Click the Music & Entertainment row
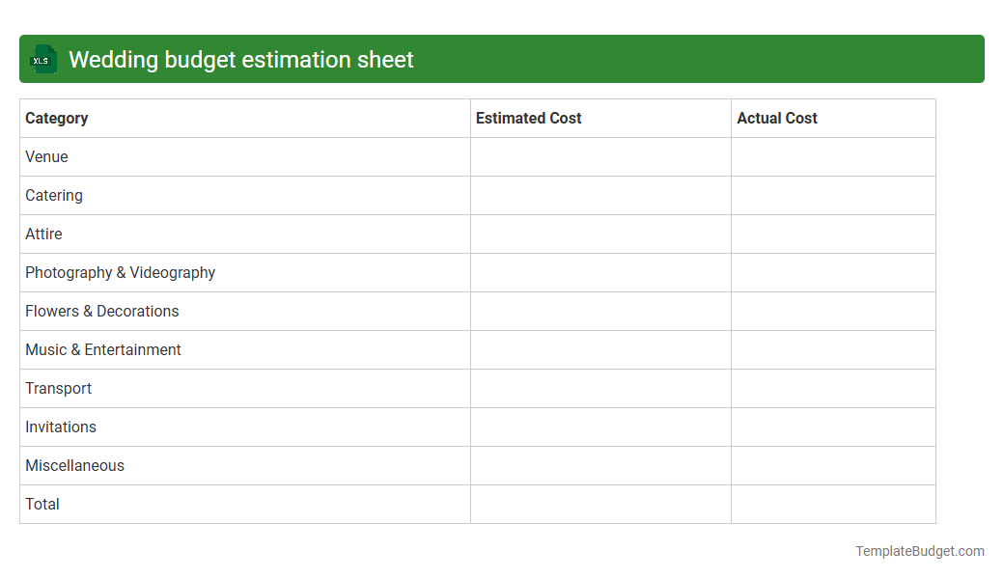The height and width of the screenshot is (579, 1004). (x=102, y=349)
